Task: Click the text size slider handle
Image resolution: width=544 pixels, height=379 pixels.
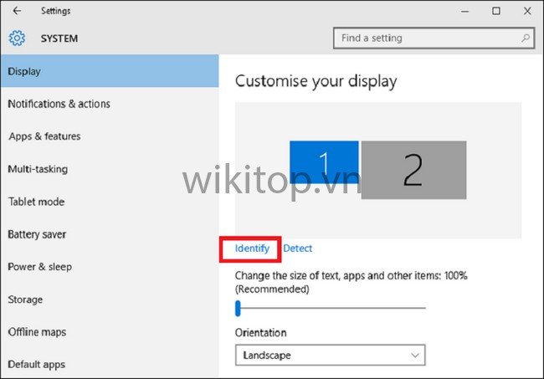Action: pos(238,309)
